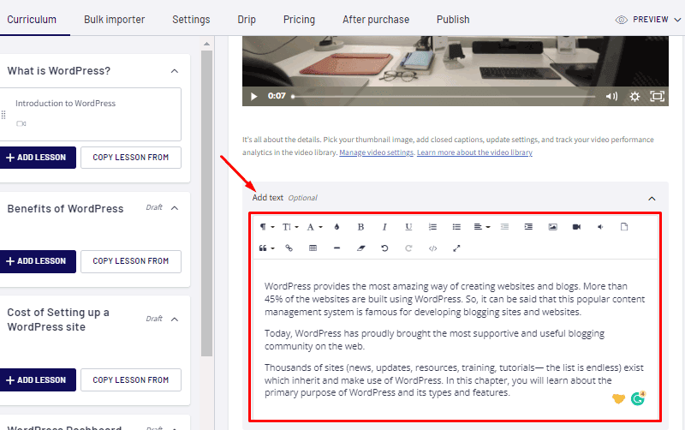Mute the video volume
This screenshot has width=685, height=430.
[x=611, y=96]
